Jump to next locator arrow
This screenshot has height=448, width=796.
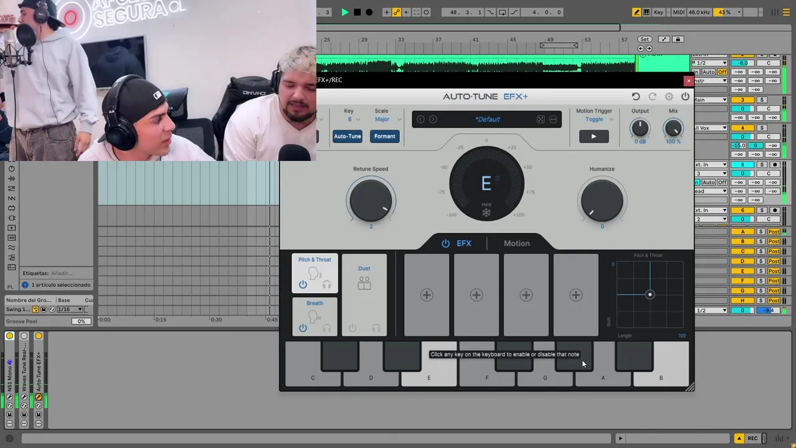[649, 49]
